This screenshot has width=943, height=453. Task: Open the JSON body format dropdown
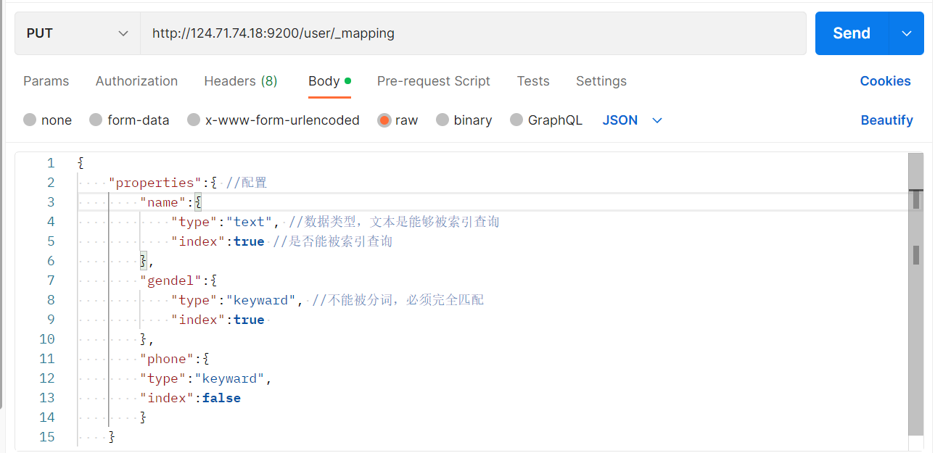(630, 120)
